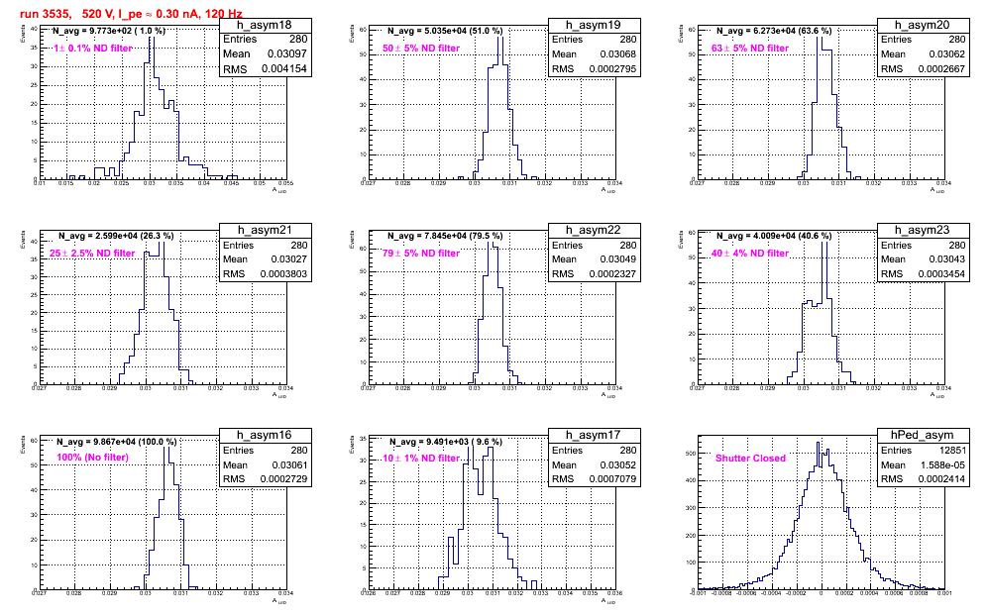Click RMS value 0.0003803
The height and width of the screenshot is (616, 987).
(283, 274)
